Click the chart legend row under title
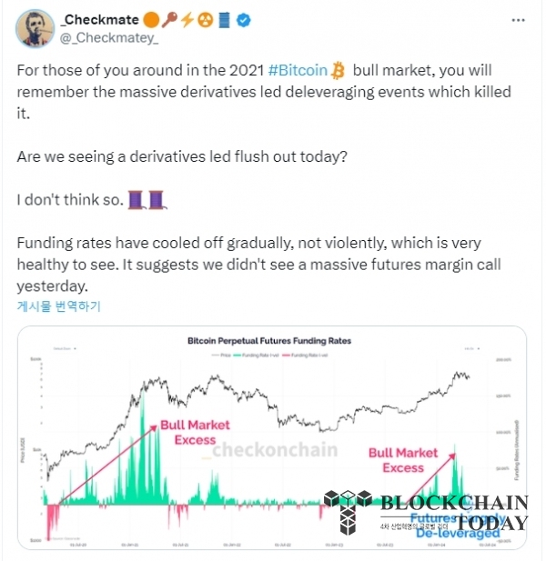Image resolution: width=546 pixels, height=561 pixels. point(269,356)
